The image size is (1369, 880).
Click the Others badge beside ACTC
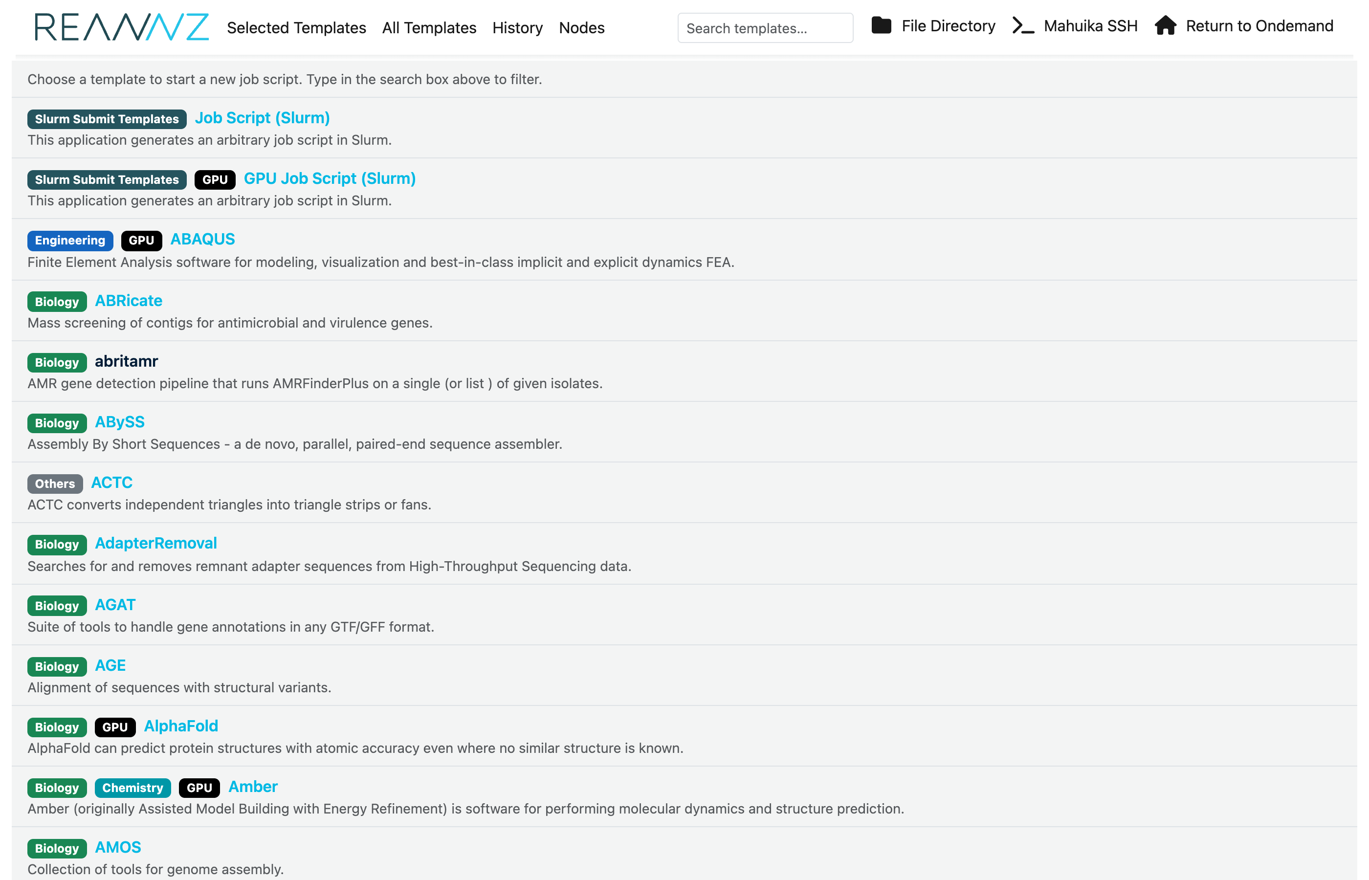pos(55,484)
